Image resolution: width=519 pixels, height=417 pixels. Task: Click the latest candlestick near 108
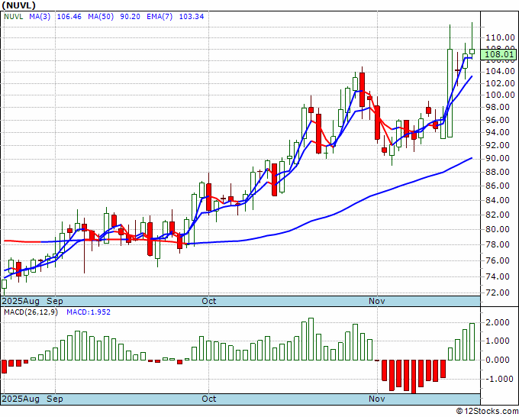pyautogui.click(x=472, y=51)
